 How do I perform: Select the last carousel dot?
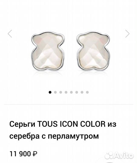tap(87, 92)
